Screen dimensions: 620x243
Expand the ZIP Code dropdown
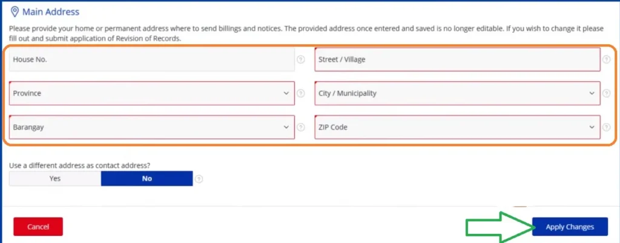point(457,128)
